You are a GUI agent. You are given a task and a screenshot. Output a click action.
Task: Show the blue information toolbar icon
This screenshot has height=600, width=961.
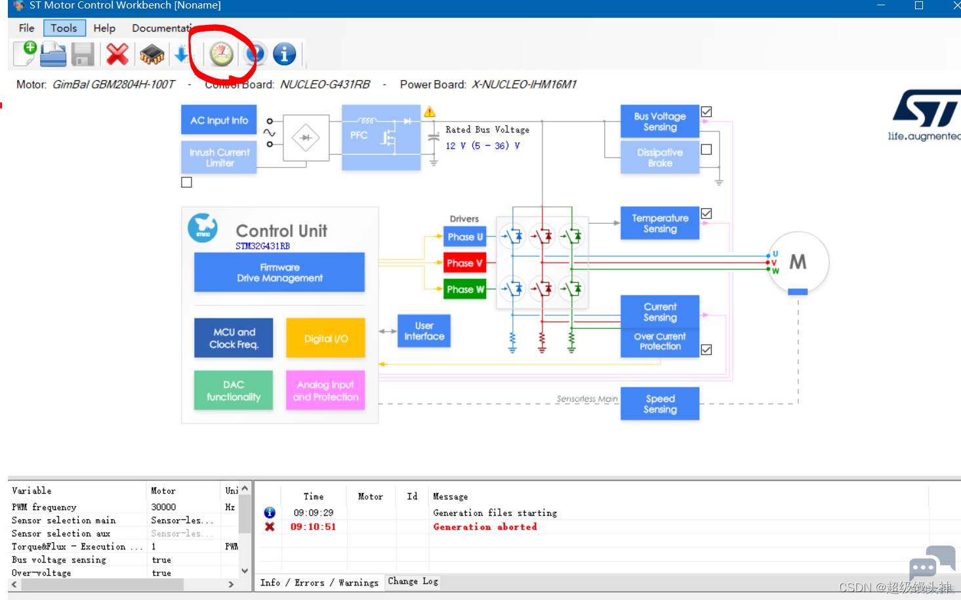pos(285,54)
